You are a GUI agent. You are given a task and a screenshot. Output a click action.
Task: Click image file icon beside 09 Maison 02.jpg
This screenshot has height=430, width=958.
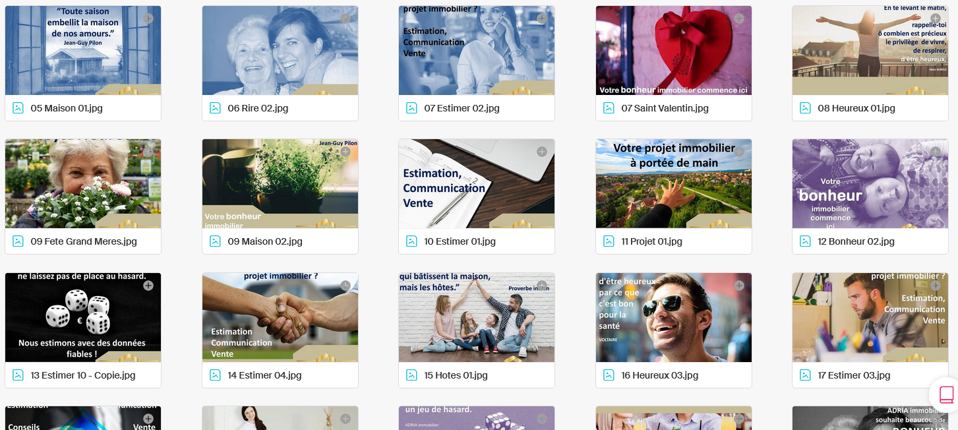point(215,241)
